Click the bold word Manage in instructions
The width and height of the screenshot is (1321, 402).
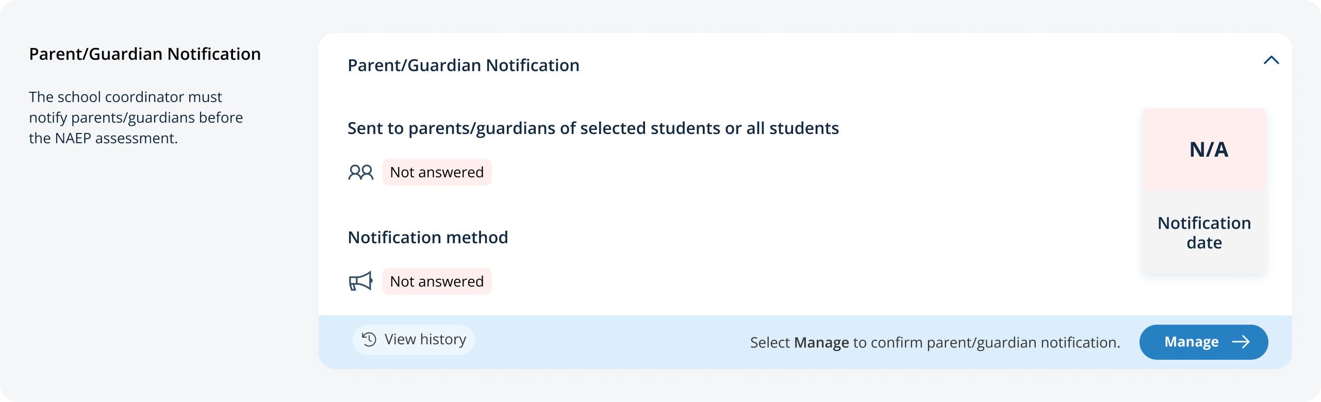tap(821, 343)
